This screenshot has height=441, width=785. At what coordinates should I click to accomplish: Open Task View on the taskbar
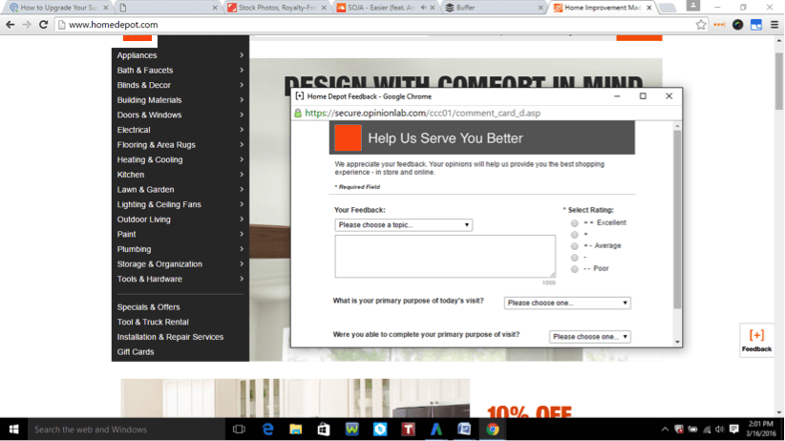[x=240, y=430]
